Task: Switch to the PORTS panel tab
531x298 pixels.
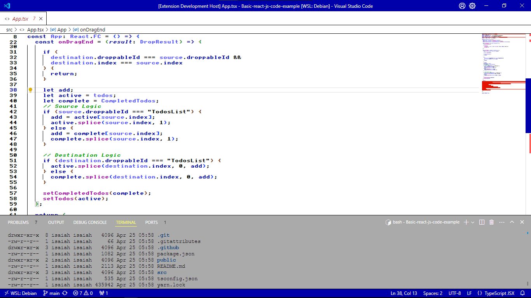Action: (151, 222)
